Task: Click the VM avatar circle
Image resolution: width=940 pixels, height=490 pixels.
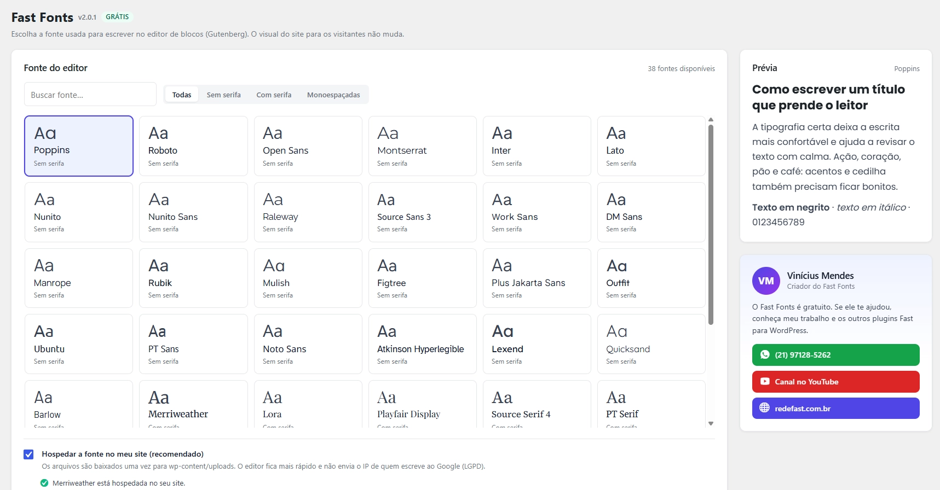Action: (x=766, y=281)
